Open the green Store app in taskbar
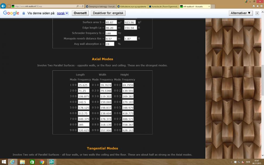Image resolution: width=264 pixels, height=165 pixels. pyautogui.click(x=32, y=162)
